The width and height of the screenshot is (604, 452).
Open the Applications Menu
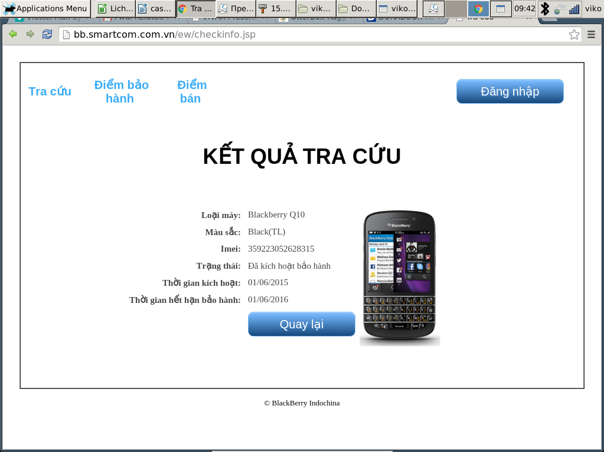click(x=45, y=8)
